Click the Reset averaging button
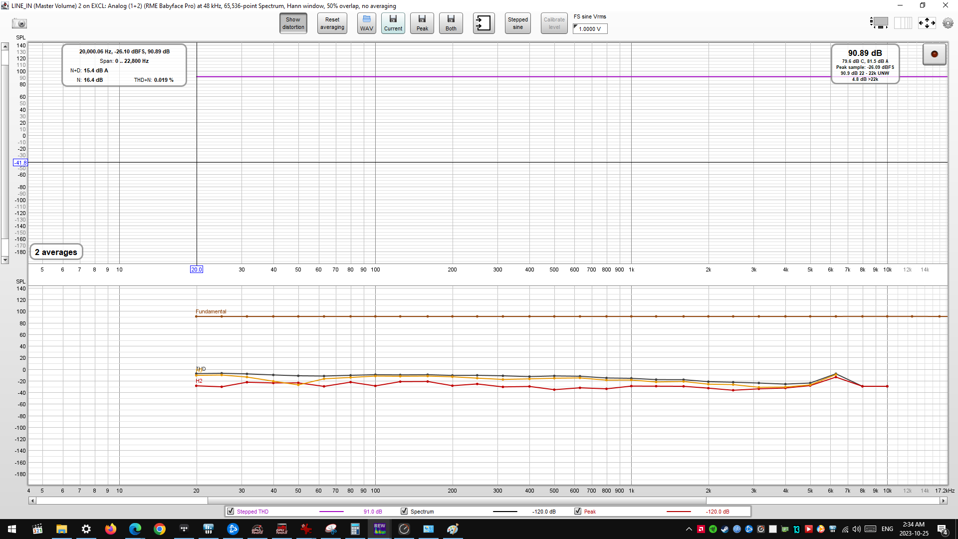Screen dimensions: 958x539 [332, 23]
